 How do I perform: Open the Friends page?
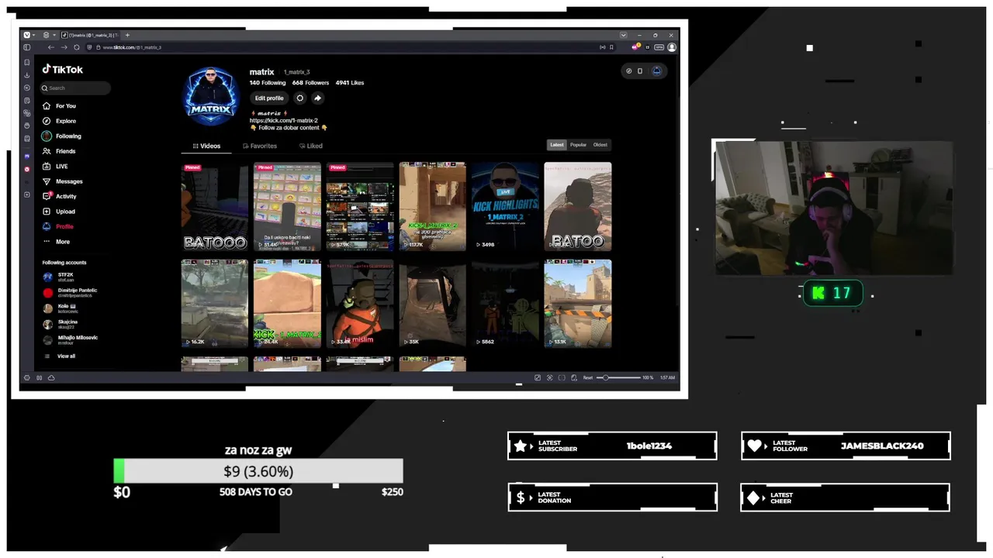pyautogui.click(x=59, y=151)
